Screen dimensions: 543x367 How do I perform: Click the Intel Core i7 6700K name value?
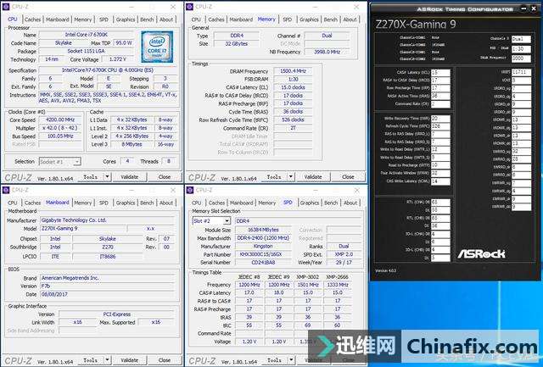click(x=87, y=35)
